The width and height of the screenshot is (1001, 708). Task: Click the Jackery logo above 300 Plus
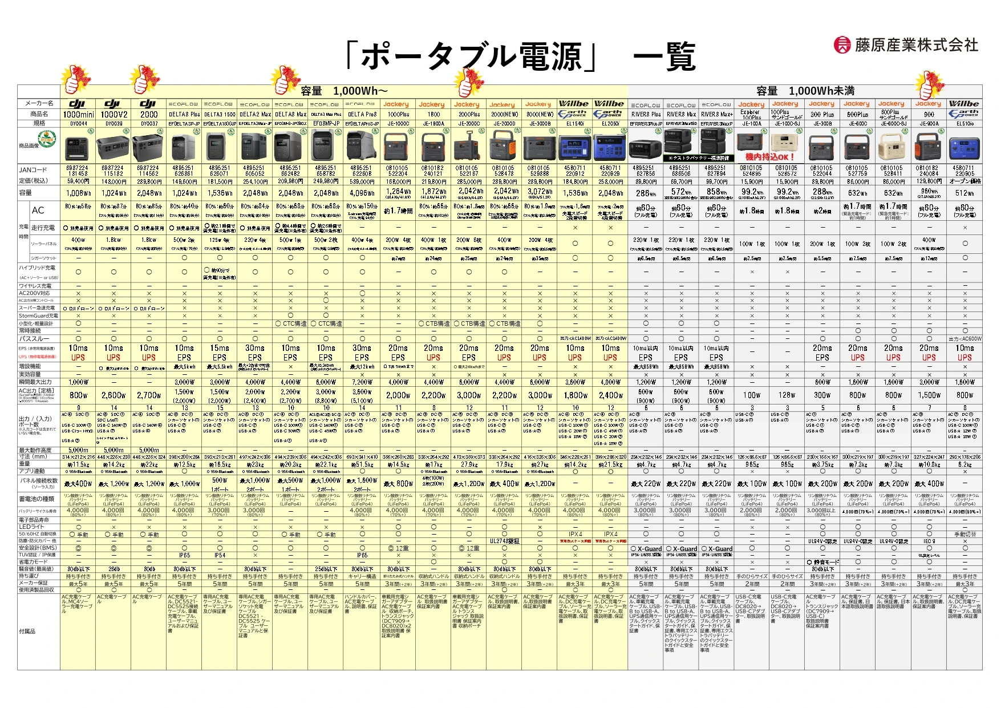tap(821, 104)
